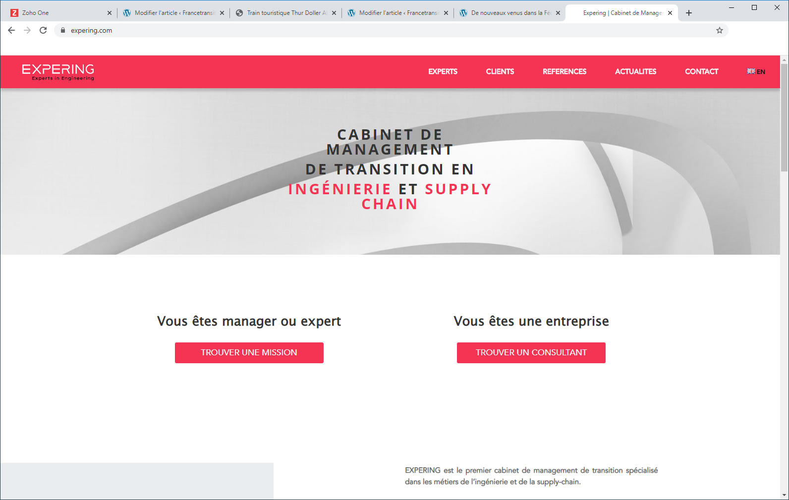Bookmark this page with the star icon

click(719, 30)
